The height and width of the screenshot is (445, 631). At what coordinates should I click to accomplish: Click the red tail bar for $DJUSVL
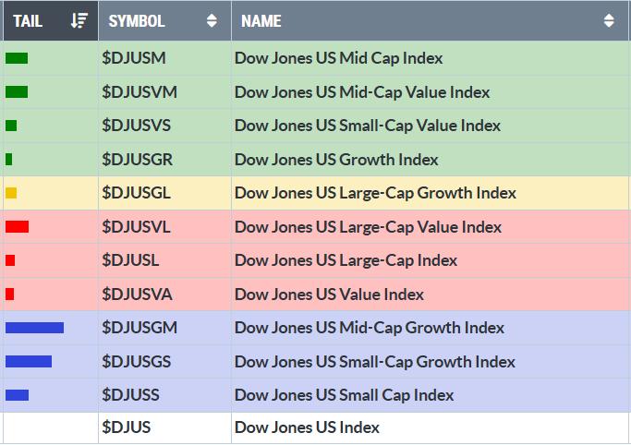(17, 227)
